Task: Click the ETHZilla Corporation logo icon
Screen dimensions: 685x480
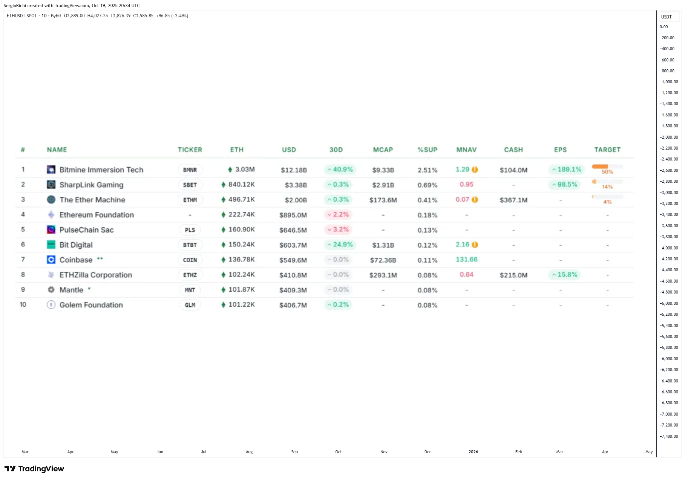Action: click(51, 275)
